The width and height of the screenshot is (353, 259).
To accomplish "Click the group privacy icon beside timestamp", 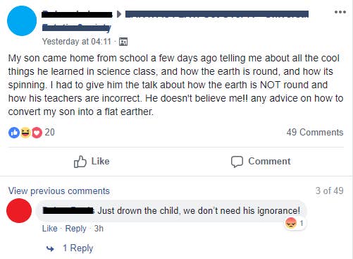I will (123, 42).
